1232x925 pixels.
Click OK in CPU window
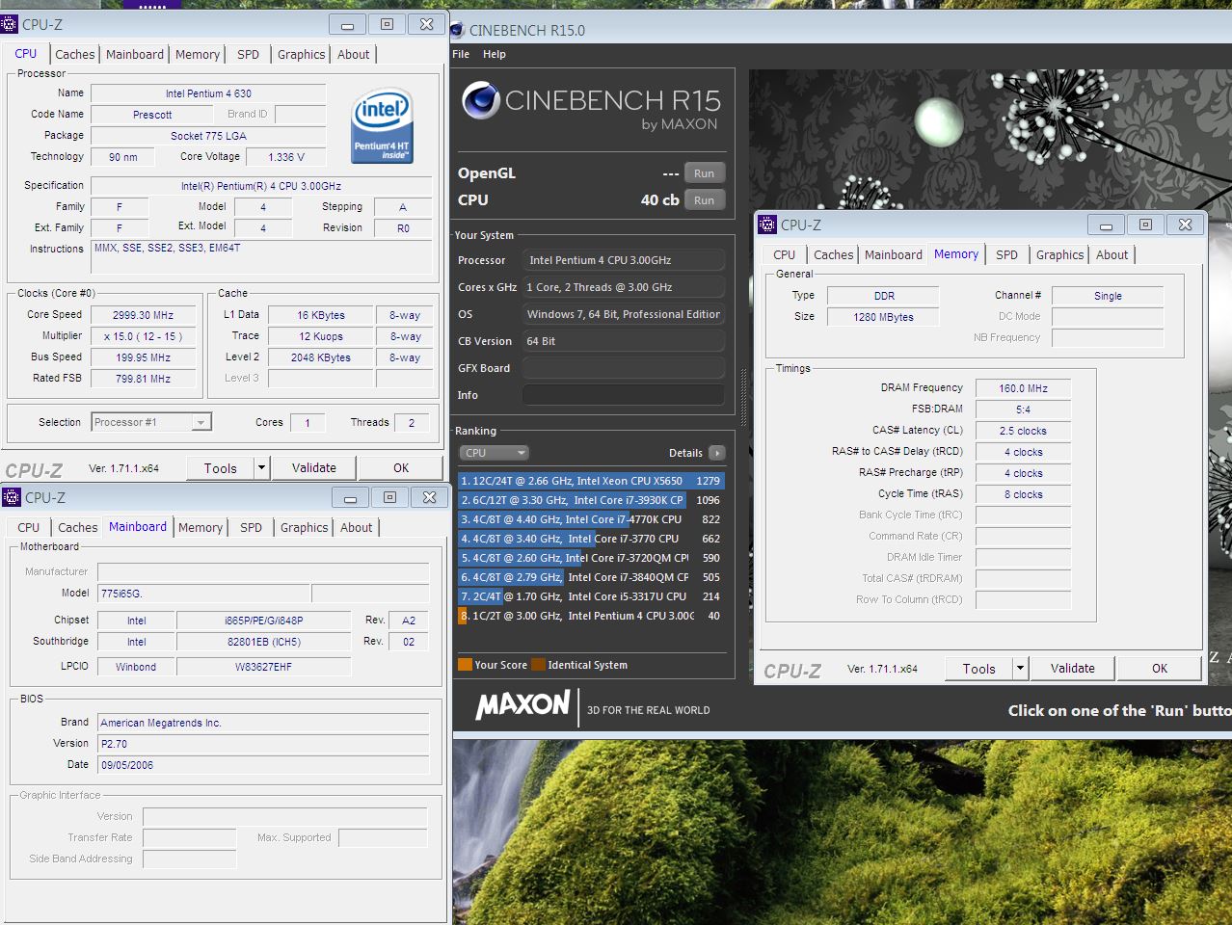click(x=401, y=467)
